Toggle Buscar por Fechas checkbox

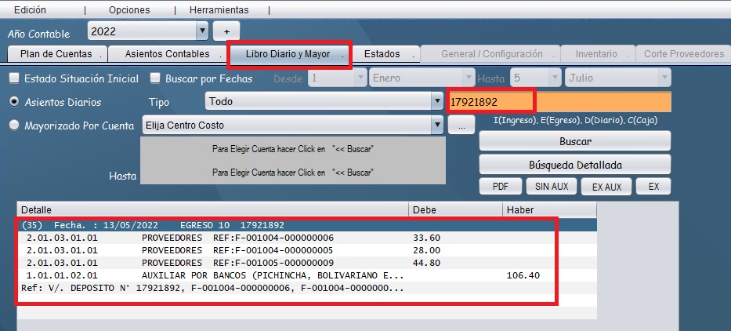coord(155,78)
